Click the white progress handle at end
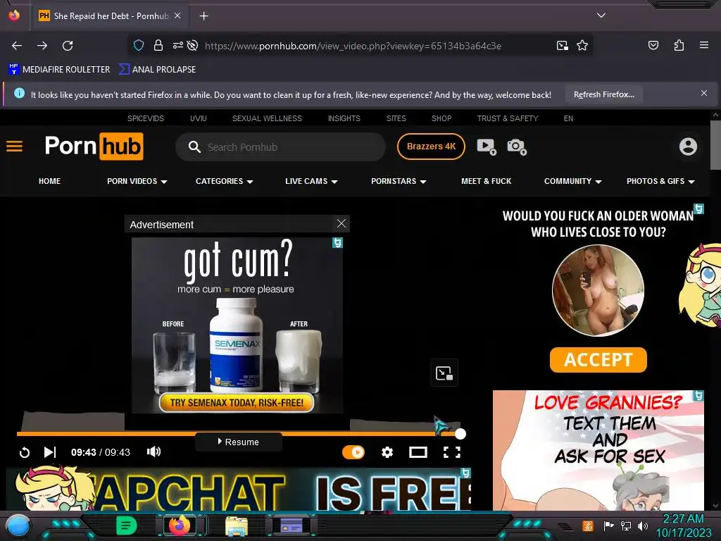 tap(460, 433)
